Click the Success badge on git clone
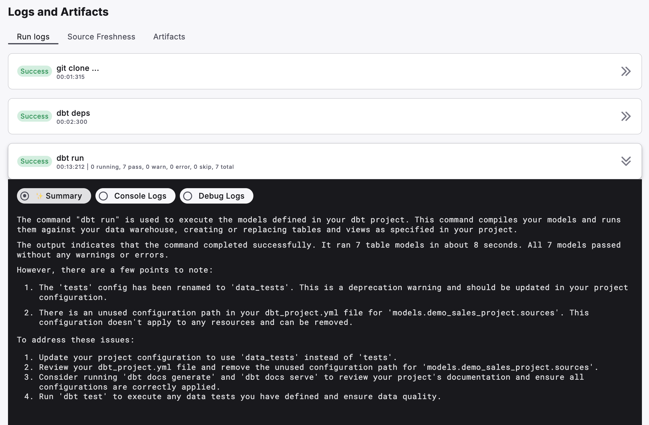The height and width of the screenshot is (425, 649). click(34, 71)
